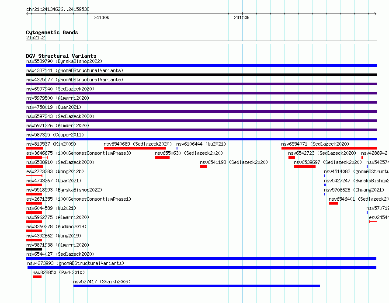Screen dimensions: 389x303
Task: Select nsv6542723 (Sedlazeck2020) label
Action: pyautogui.click(x=322, y=153)
